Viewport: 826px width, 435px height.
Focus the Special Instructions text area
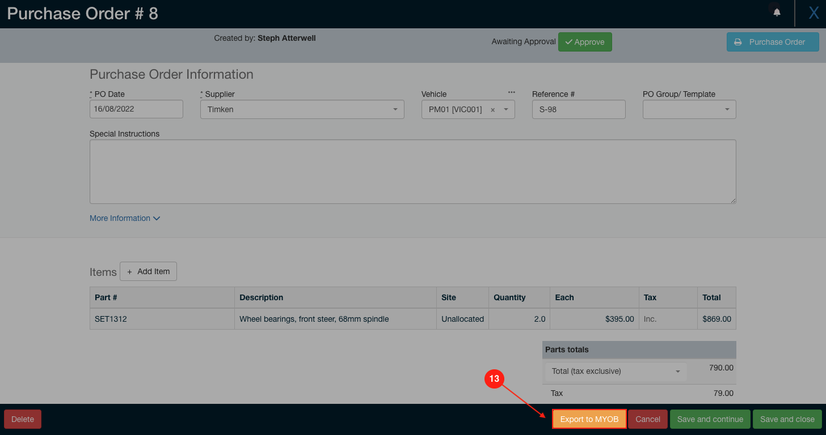point(413,172)
